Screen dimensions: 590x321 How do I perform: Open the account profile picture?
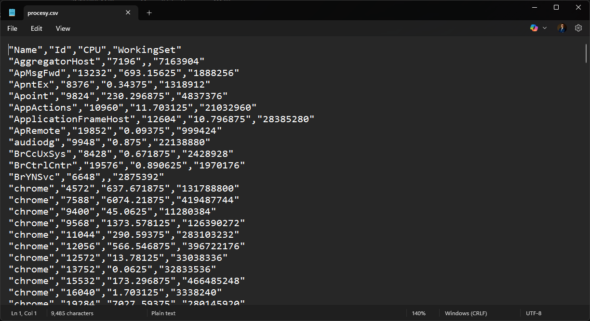pyautogui.click(x=562, y=28)
